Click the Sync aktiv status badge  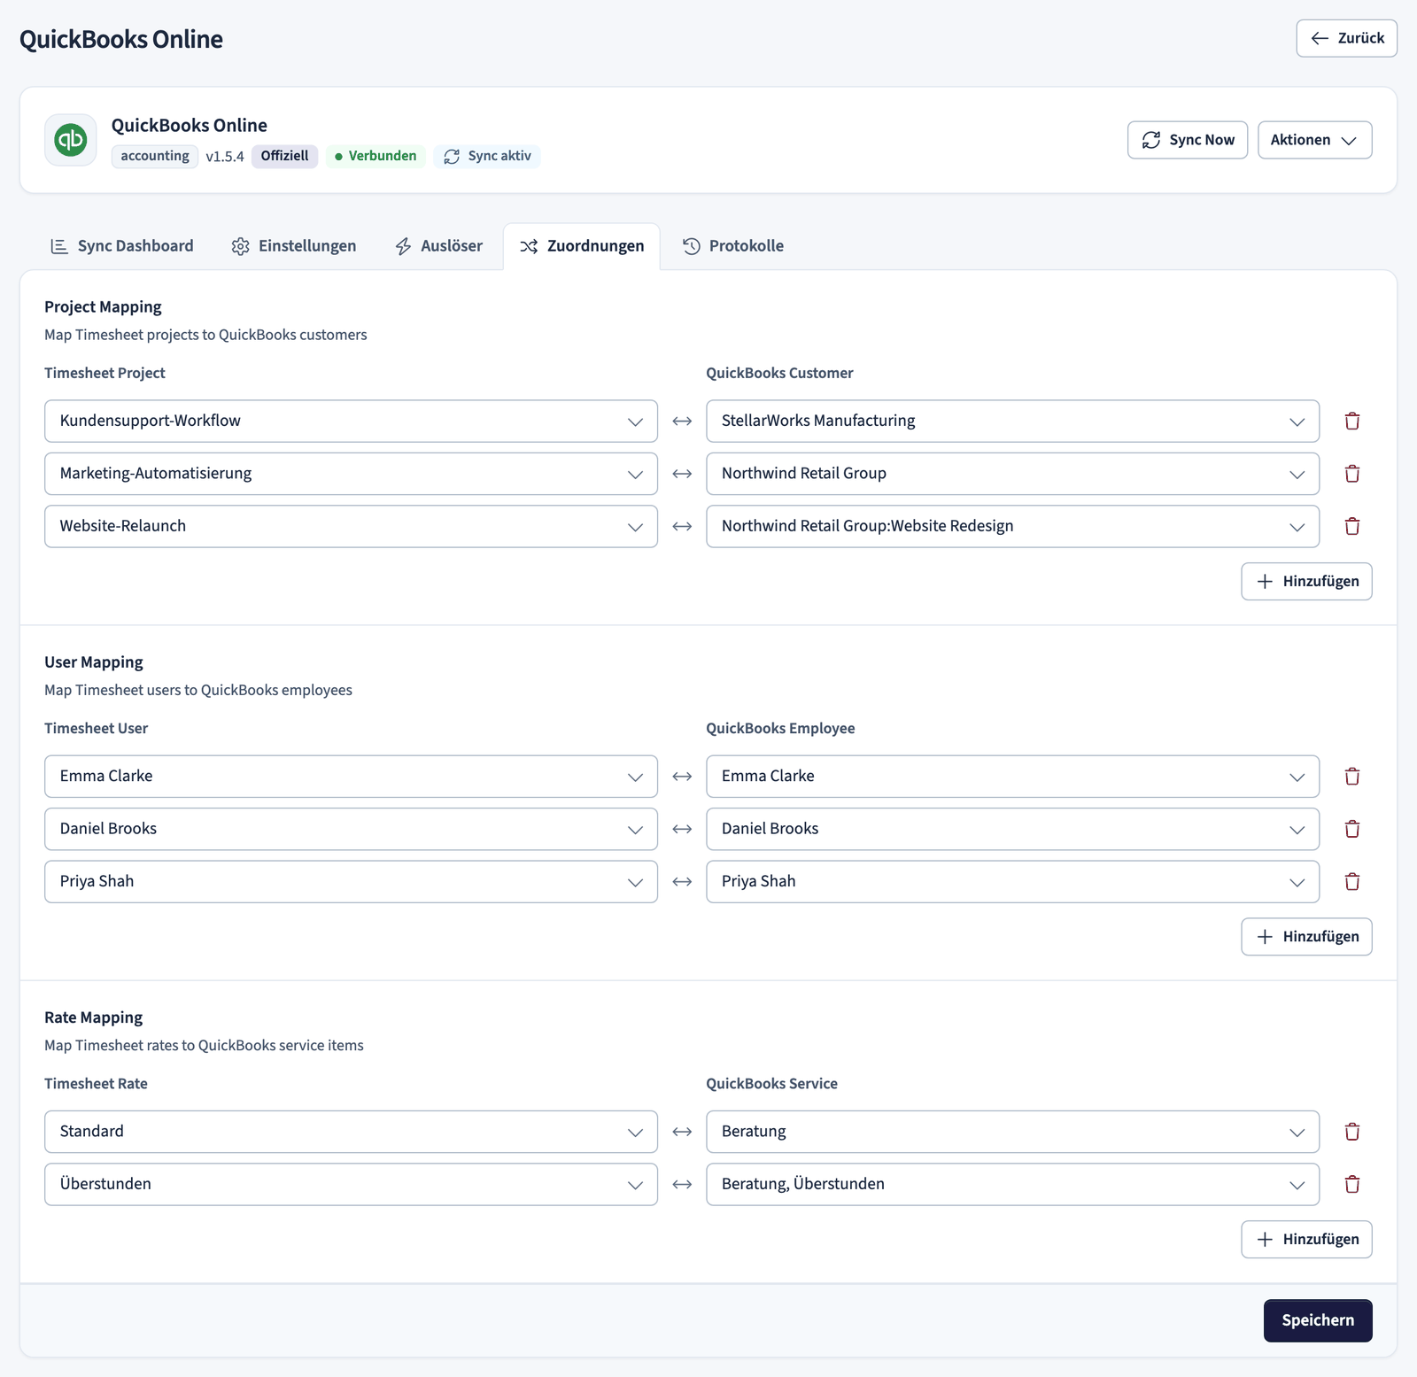(x=487, y=156)
